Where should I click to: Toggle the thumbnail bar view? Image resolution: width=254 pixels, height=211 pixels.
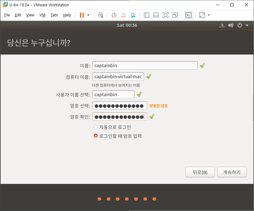coord(156,15)
